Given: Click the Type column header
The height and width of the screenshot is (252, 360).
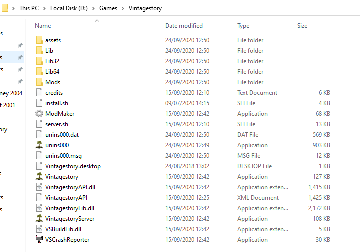Looking at the screenshot, I should [243, 26].
